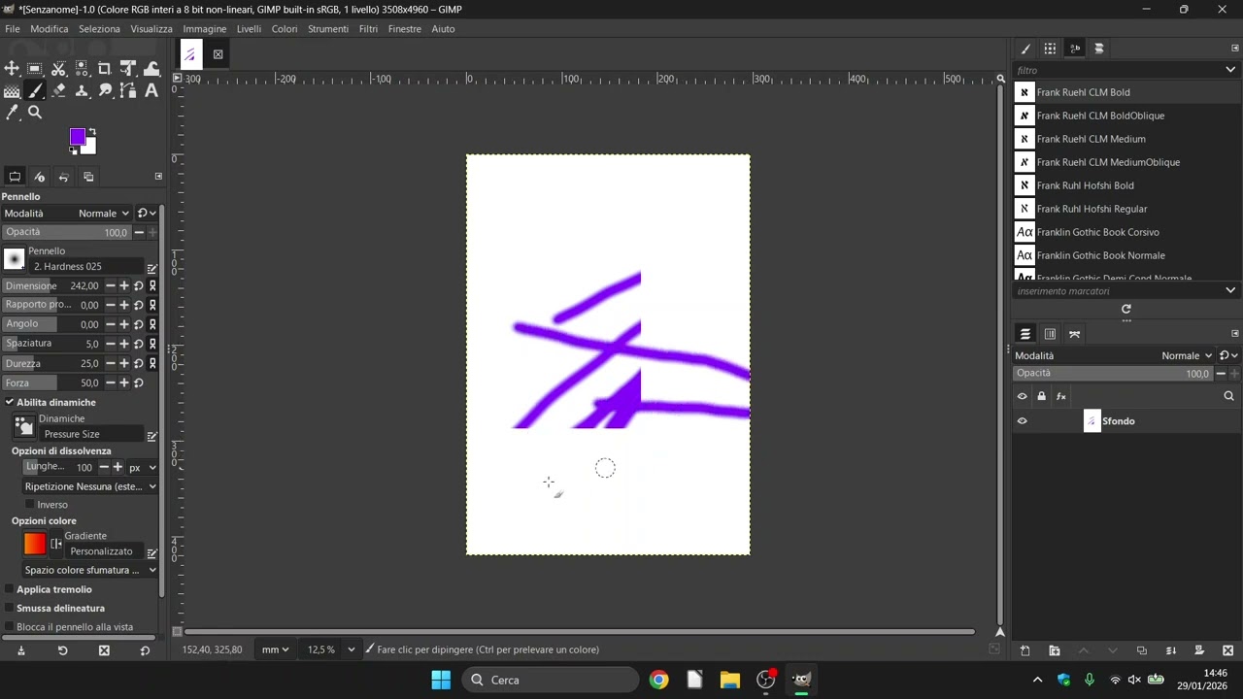Open the purple foreground color swatch
This screenshot has width=1243, height=699.
point(77,137)
